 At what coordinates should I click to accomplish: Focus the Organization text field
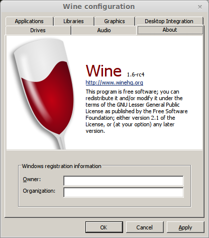tap(124, 192)
